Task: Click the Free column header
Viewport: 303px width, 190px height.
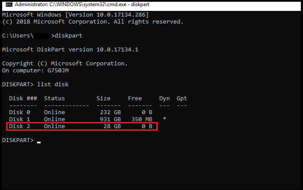Action: click(135, 98)
